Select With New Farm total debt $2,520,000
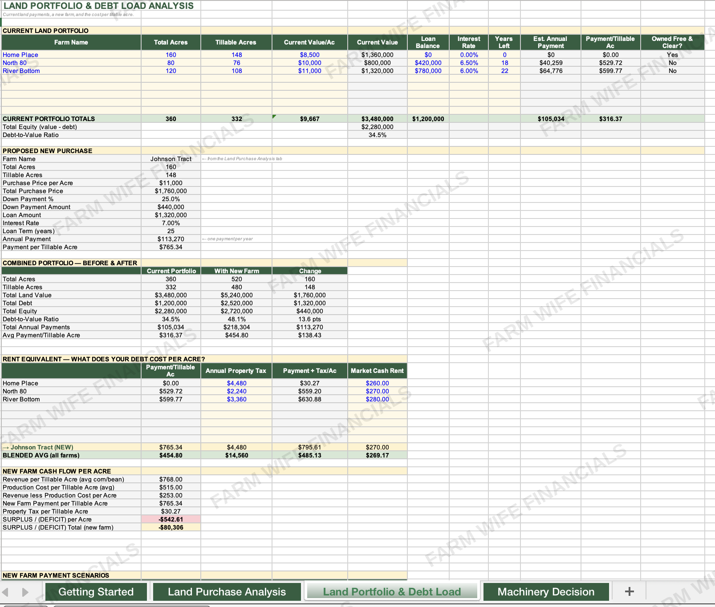Screen dimensions: 715x607 coord(236,303)
